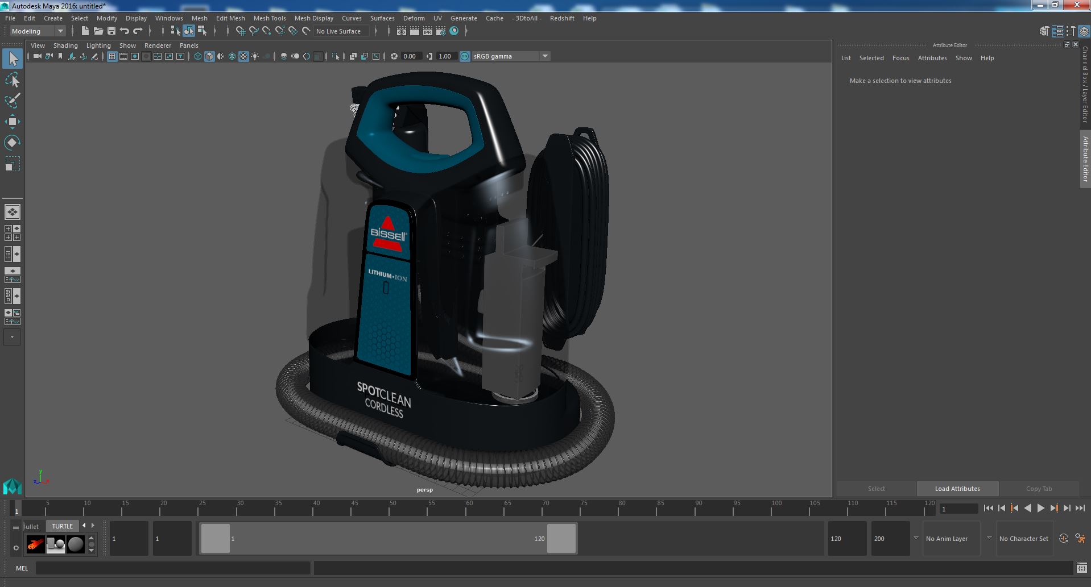This screenshot has height=587, width=1091.
Task: Redo the last action
Action: (x=138, y=31)
